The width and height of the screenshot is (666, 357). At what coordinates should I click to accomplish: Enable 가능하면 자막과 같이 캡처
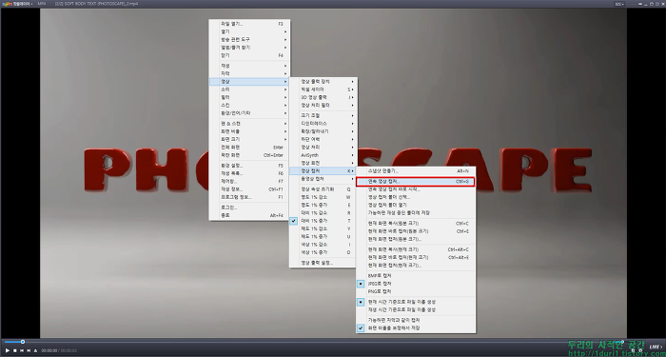coord(416,320)
